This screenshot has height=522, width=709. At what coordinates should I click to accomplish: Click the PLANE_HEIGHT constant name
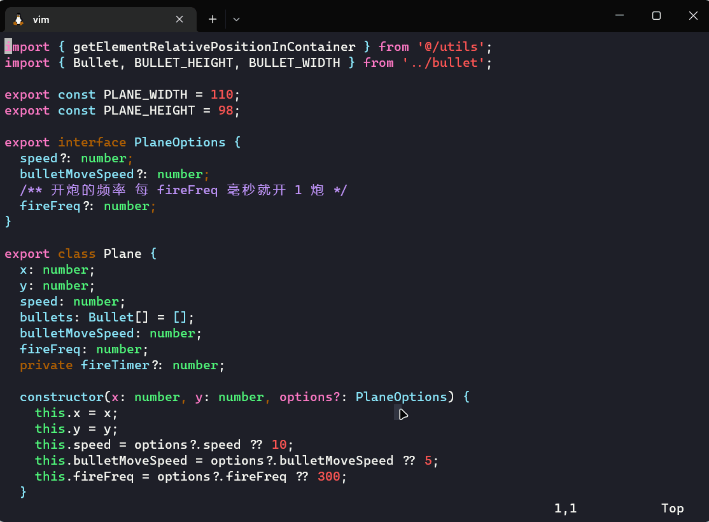[x=149, y=110]
